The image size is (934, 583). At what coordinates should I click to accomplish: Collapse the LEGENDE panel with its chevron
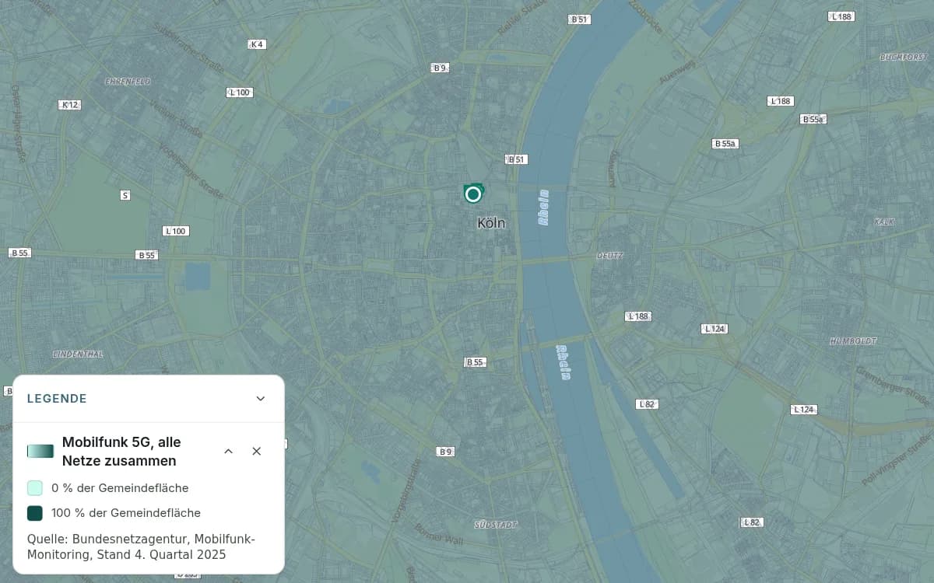click(261, 399)
